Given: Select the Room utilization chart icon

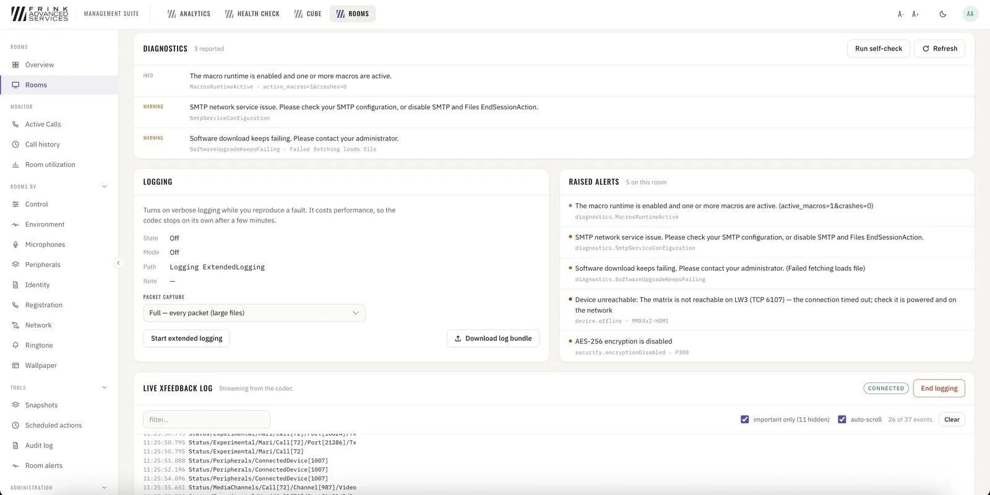Looking at the screenshot, I should (x=15, y=165).
